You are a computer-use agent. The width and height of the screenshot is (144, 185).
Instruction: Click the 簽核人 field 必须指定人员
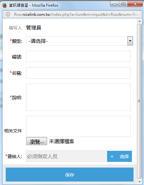[67, 156]
